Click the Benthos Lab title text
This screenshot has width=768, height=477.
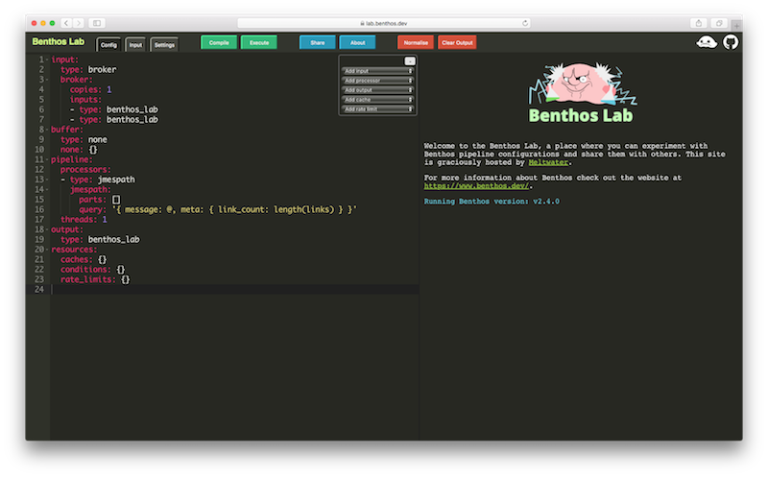point(59,41)
